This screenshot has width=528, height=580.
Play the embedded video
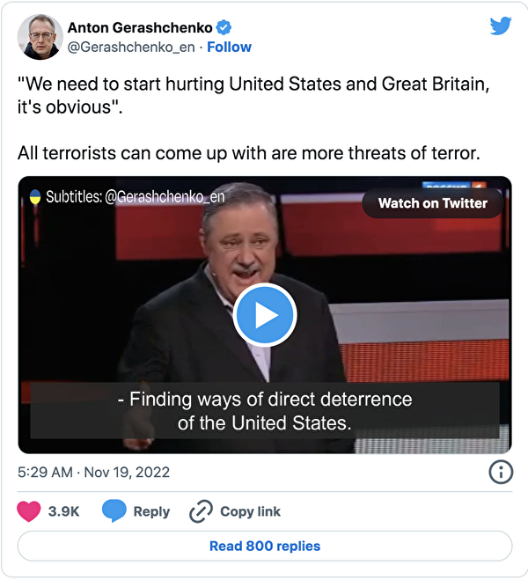point(264,315)
